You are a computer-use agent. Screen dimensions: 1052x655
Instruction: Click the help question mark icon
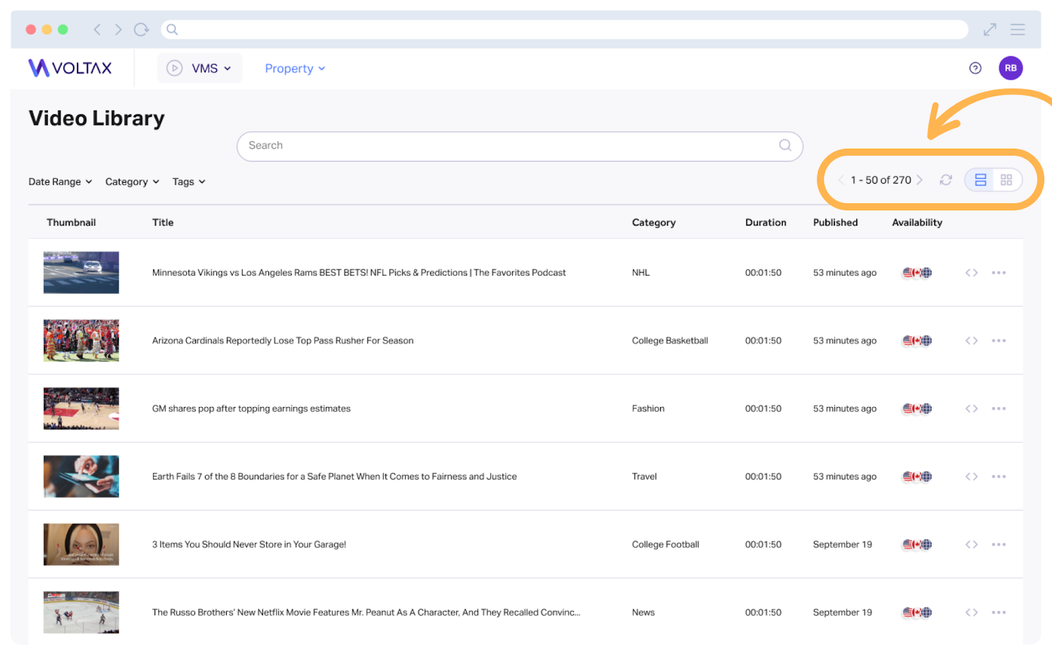point(975,68)
